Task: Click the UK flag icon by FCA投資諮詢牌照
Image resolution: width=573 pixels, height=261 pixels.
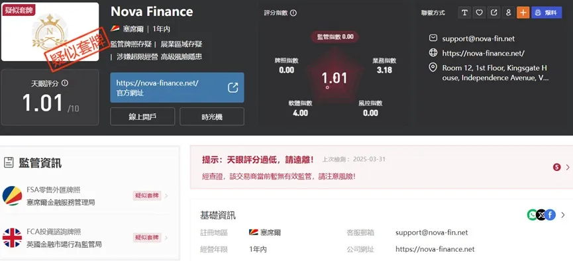Action: point(12,238)
